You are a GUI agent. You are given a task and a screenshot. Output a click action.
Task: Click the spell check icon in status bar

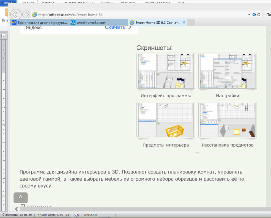[x=77, y=215]
